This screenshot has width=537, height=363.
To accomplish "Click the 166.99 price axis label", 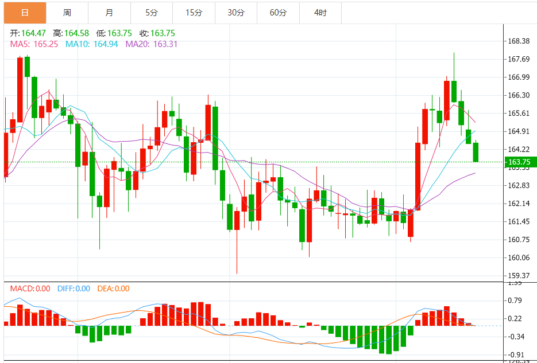I will [x=519, y=77].
